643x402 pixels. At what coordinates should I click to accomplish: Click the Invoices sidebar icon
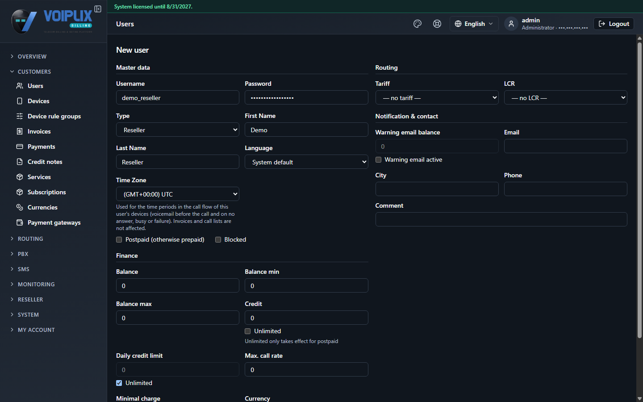(x=20, y=131)
